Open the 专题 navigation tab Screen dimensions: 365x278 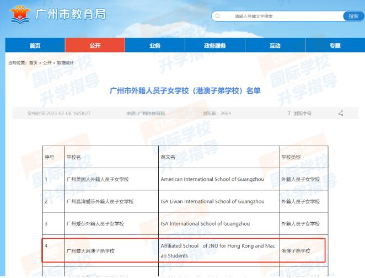click(335, 45)
